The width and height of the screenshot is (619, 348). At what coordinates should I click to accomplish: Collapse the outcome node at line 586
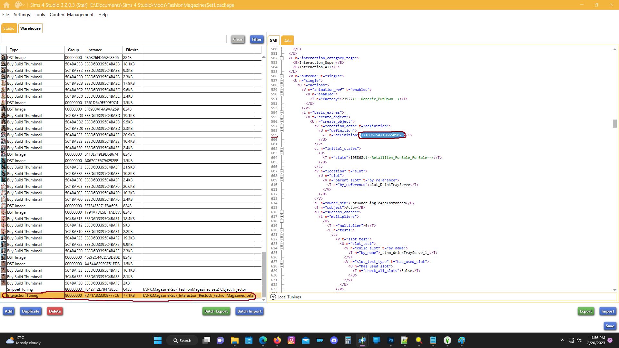pos(282,76)
